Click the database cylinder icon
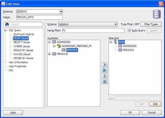The width and height of the screenshot is (165, 118). [x=157, y=14]
